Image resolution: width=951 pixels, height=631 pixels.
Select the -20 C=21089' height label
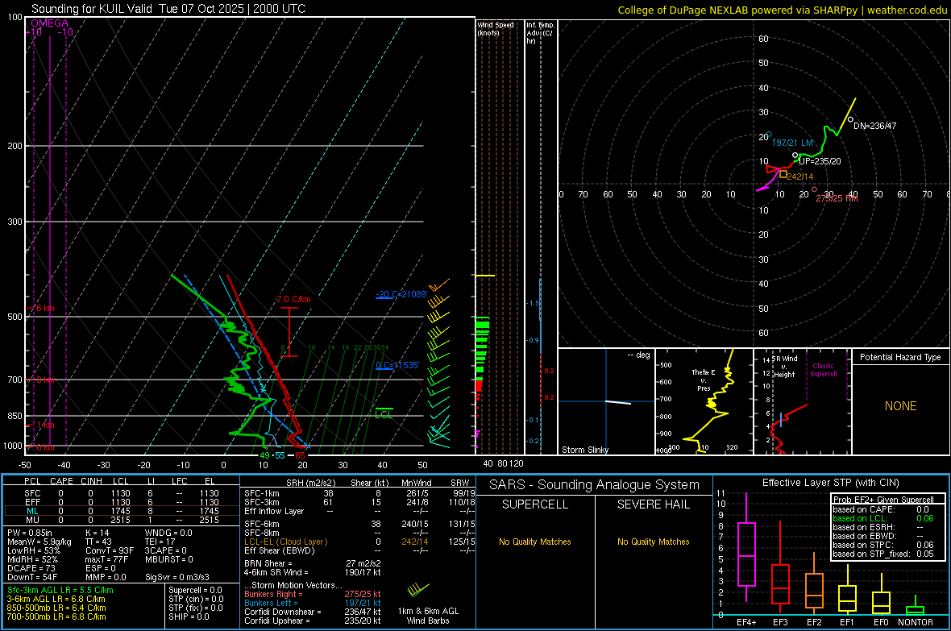pyautogui.click(x=401, y=294)
